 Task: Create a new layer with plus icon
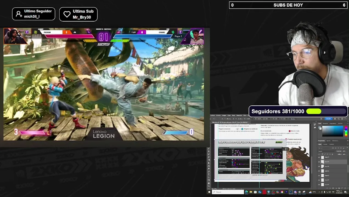342,188
